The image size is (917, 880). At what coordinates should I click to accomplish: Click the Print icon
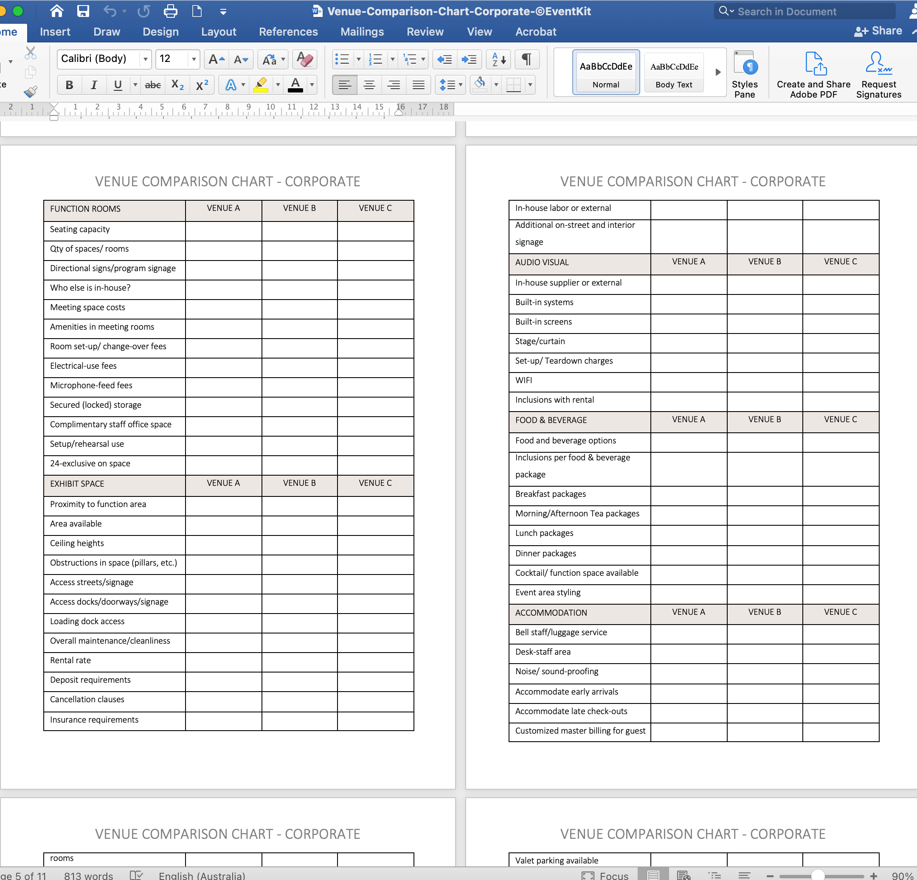(x=170, y=11)
